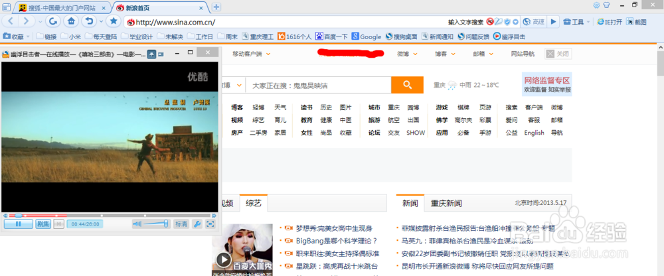Open the 剧集 episode list button

pyautogui.click(x=42, y=224)
